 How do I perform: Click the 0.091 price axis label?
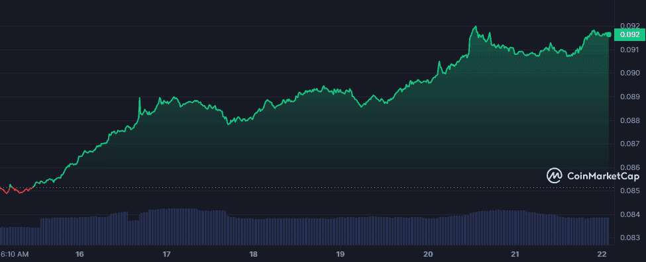(x=630, y=50)
